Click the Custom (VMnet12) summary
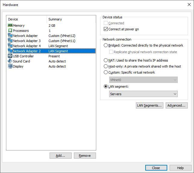Screen dimensions: 194x173 coord(62,36)
